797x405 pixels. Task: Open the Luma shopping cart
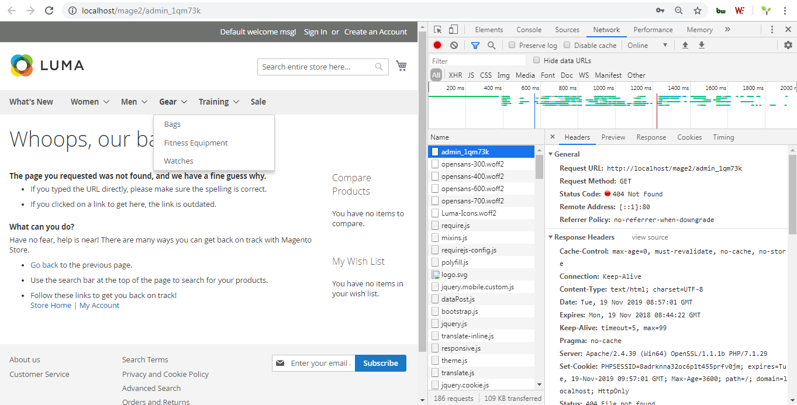[402, 66]
